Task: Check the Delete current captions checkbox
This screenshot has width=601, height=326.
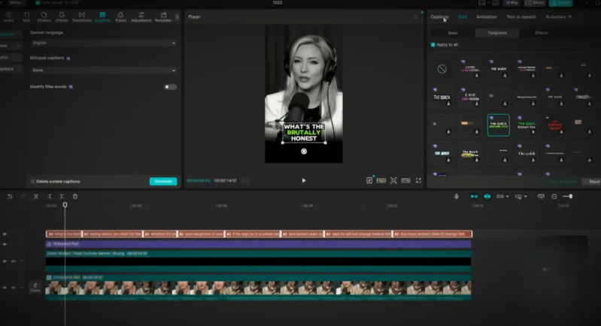Action: point(32,181)
